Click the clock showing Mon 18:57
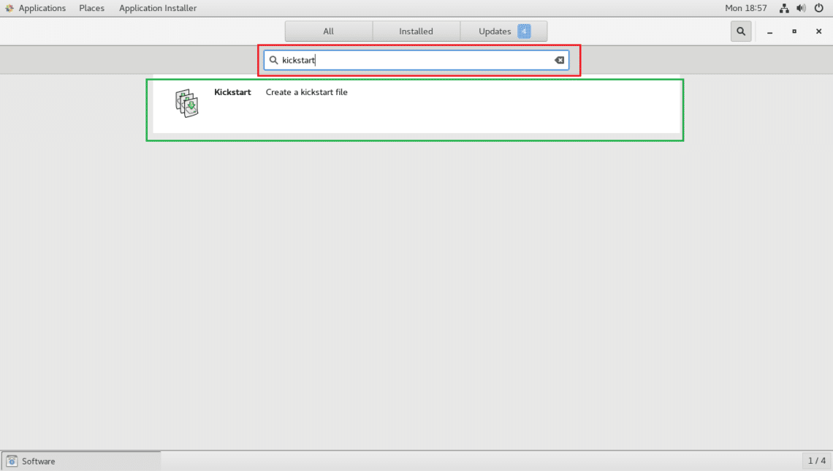The height and width of the screenshot is (471, 833). [x=746, y=8]
